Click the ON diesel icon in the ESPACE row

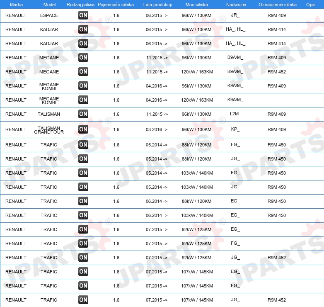pos(83,15)
